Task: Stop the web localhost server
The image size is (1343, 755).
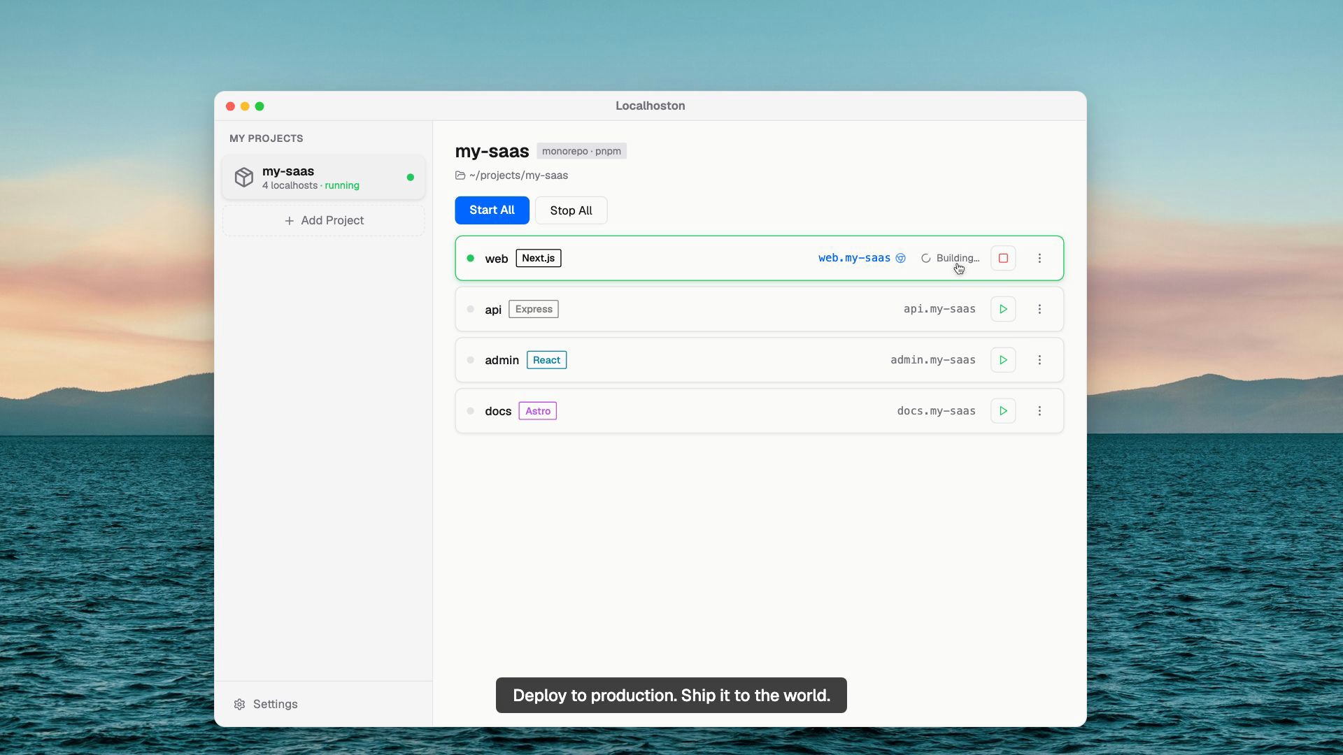Action: (x=1003, y=258)
